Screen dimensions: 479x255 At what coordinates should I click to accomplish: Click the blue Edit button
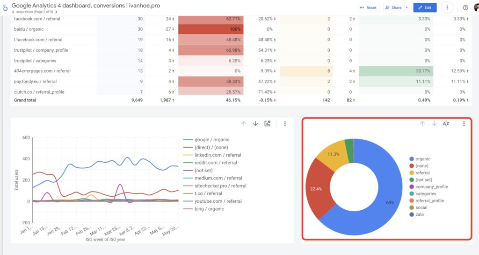point(425,7)
